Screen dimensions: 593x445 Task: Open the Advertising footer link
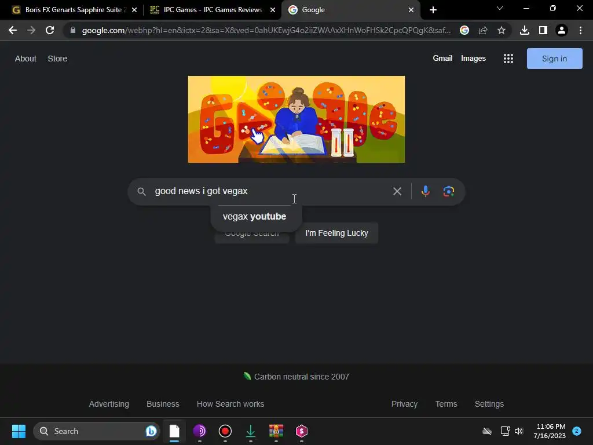(109, 404)
